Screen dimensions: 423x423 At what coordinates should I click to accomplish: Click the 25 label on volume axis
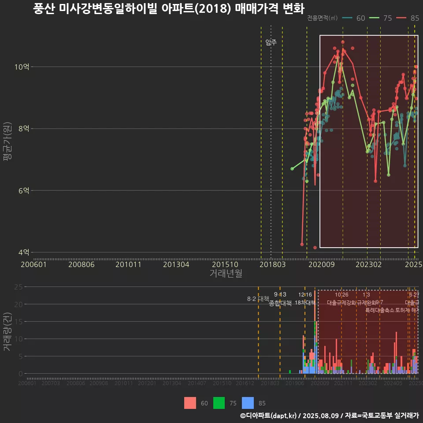pyautogui.click(x=19, y=287)
